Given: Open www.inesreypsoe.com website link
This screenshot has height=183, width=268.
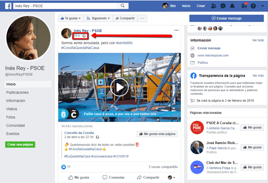Looking at the screenshot, I should 213,55.
